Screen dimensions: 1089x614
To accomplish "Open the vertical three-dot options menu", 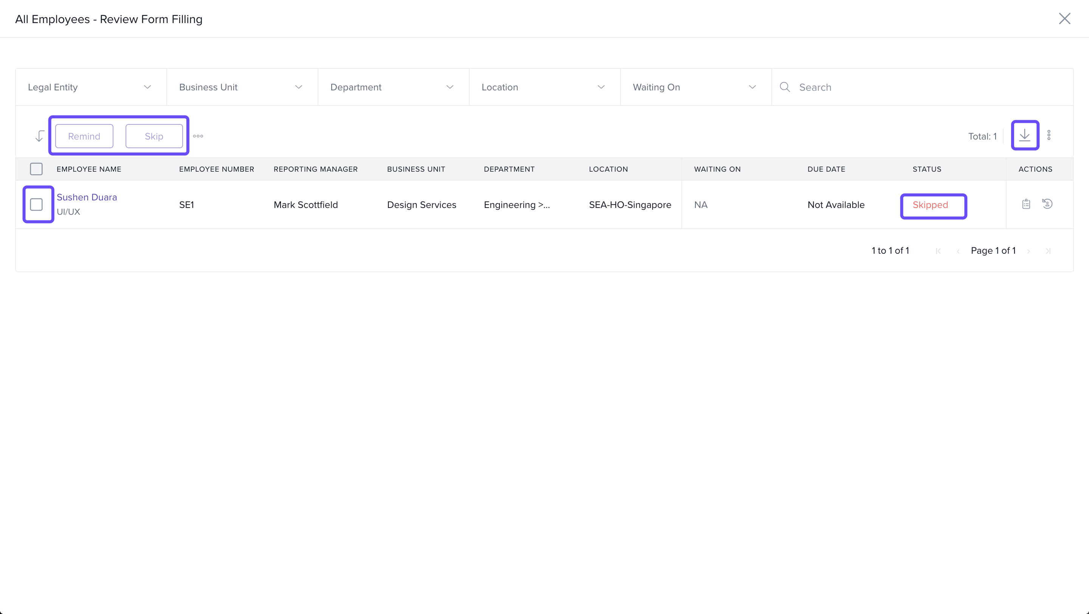I will (1049, 136).
